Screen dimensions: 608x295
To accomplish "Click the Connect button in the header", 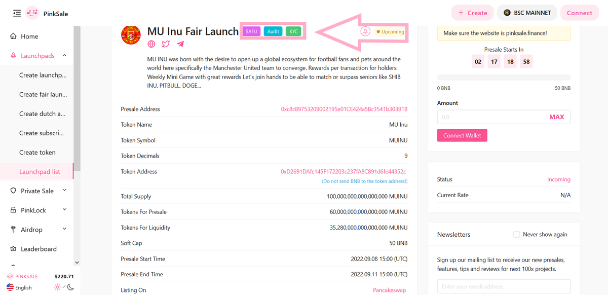I will point(579,13).
